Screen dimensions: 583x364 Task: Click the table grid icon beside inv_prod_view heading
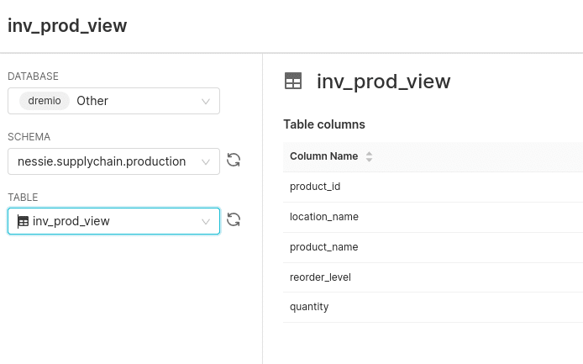coord(293,82)
